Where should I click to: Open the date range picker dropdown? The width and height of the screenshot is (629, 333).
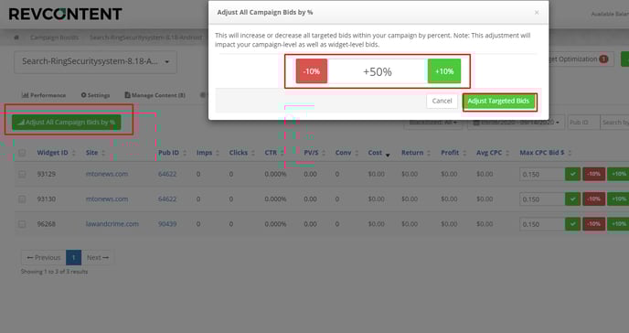pos(517,123)
